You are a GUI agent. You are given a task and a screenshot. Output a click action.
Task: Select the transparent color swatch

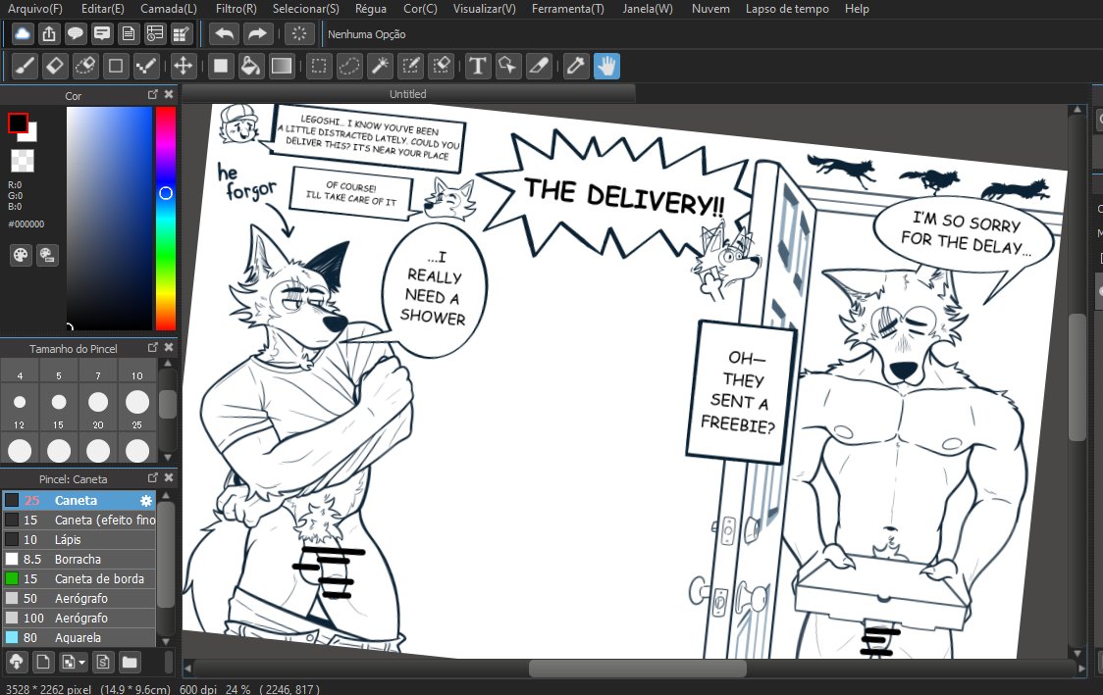(x=23, y=161)
